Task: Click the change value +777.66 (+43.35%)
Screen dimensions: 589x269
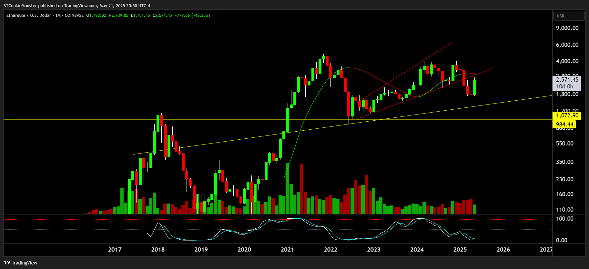Action: [192, 15]
